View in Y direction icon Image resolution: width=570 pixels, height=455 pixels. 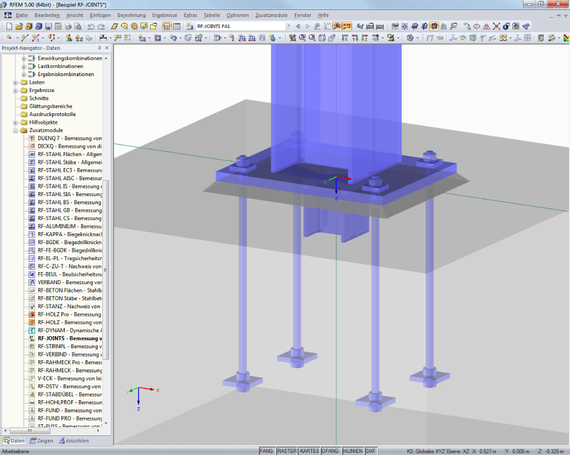pos(355,38)
